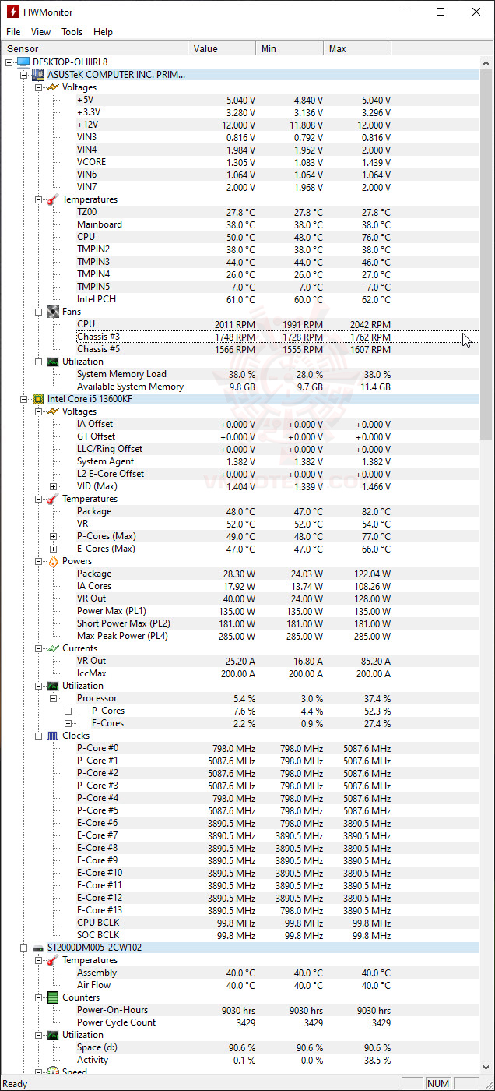
Task: Collapse the Currents group
Action: tap(38, 648)
